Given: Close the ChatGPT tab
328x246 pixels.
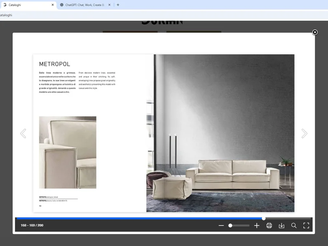Looking at the screenshot, I should [109, 5].
